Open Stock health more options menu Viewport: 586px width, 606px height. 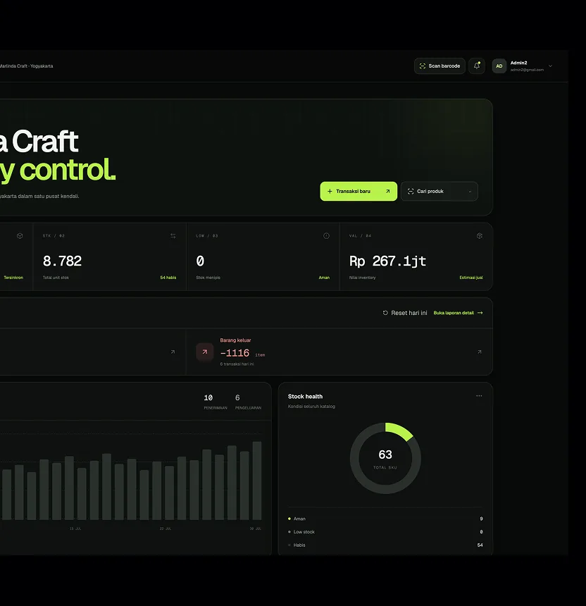(479, 396)
